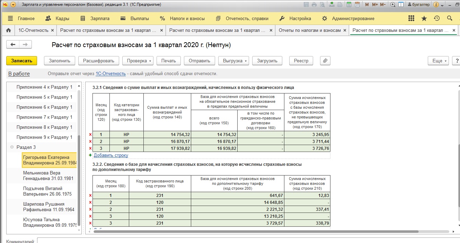Open Отчетность, справки section

[x=242, y=18]
